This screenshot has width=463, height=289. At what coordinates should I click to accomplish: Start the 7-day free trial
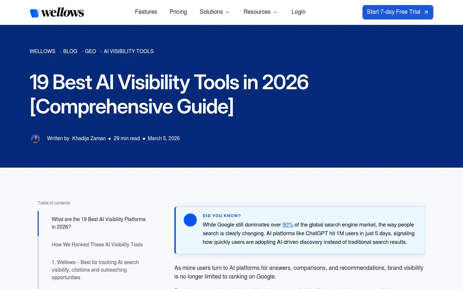[x=398, y=12]
